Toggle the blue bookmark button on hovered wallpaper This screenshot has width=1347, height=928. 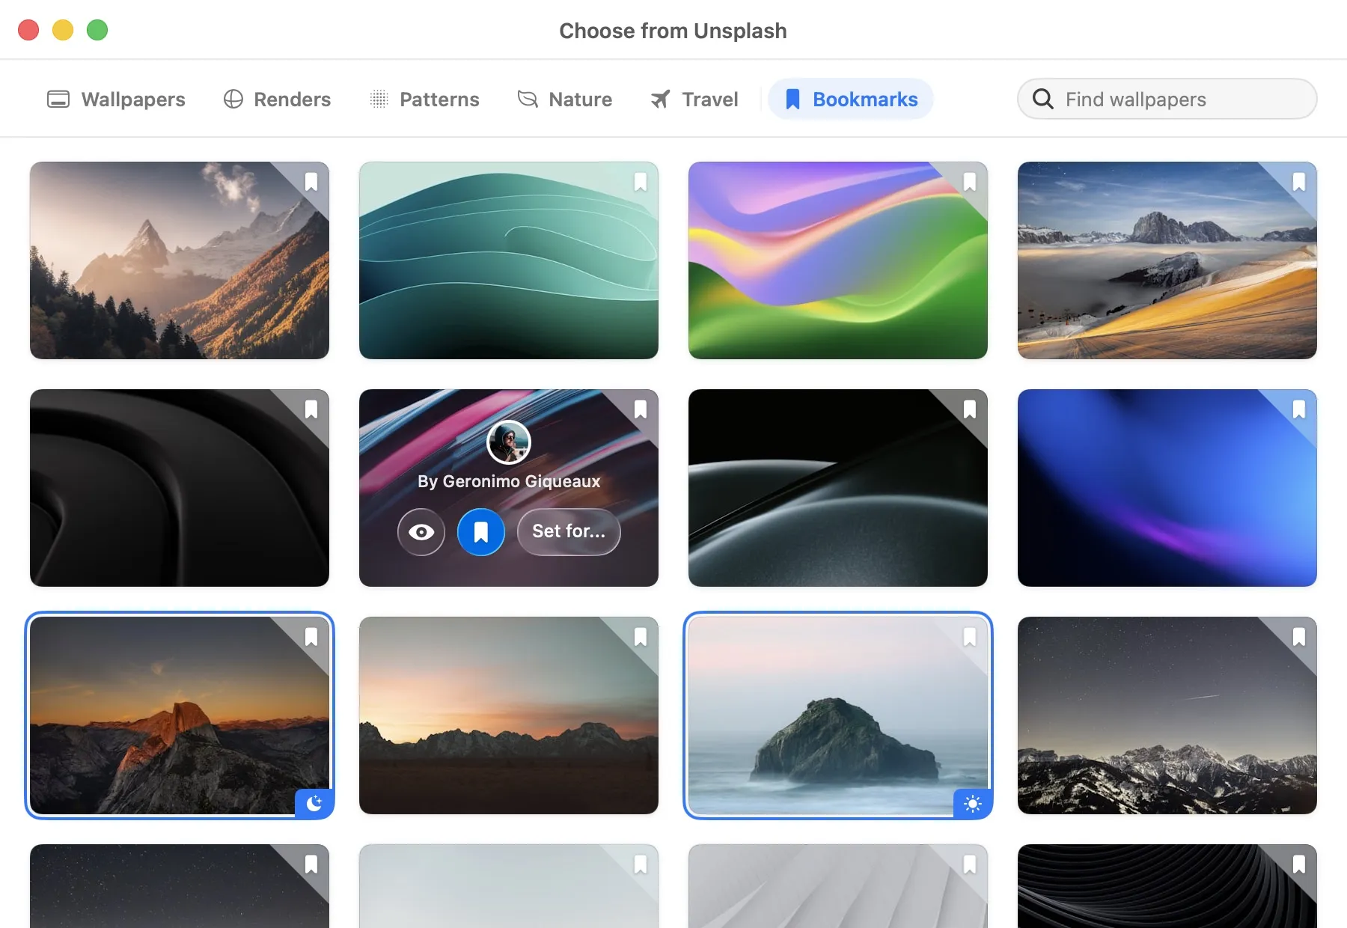point(481,532)
